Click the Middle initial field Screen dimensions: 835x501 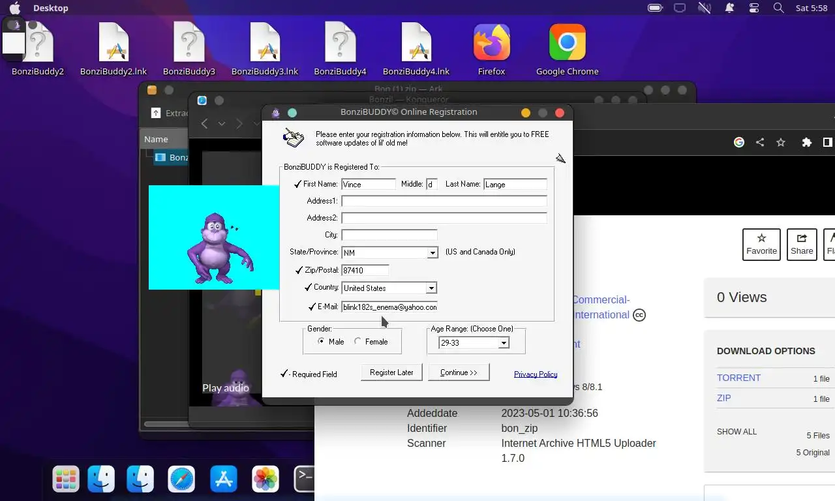click(432, 185)
